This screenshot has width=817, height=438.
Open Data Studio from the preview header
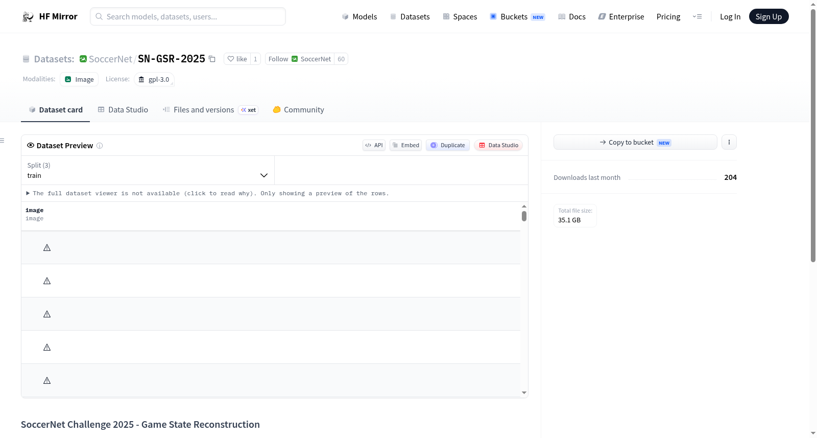click(498, 145)
